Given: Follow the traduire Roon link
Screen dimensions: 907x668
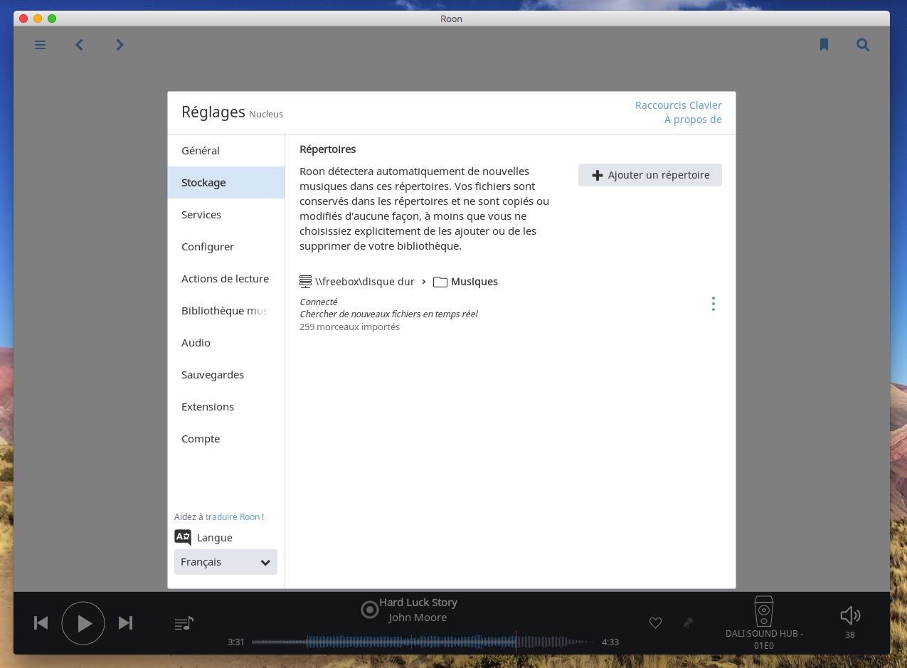Looking at the screenshot, I should pyautogui.click(x=233, y=517).
